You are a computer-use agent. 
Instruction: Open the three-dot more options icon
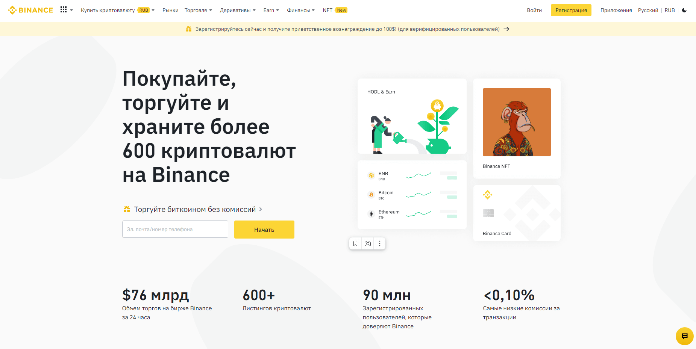pos(380,243)
